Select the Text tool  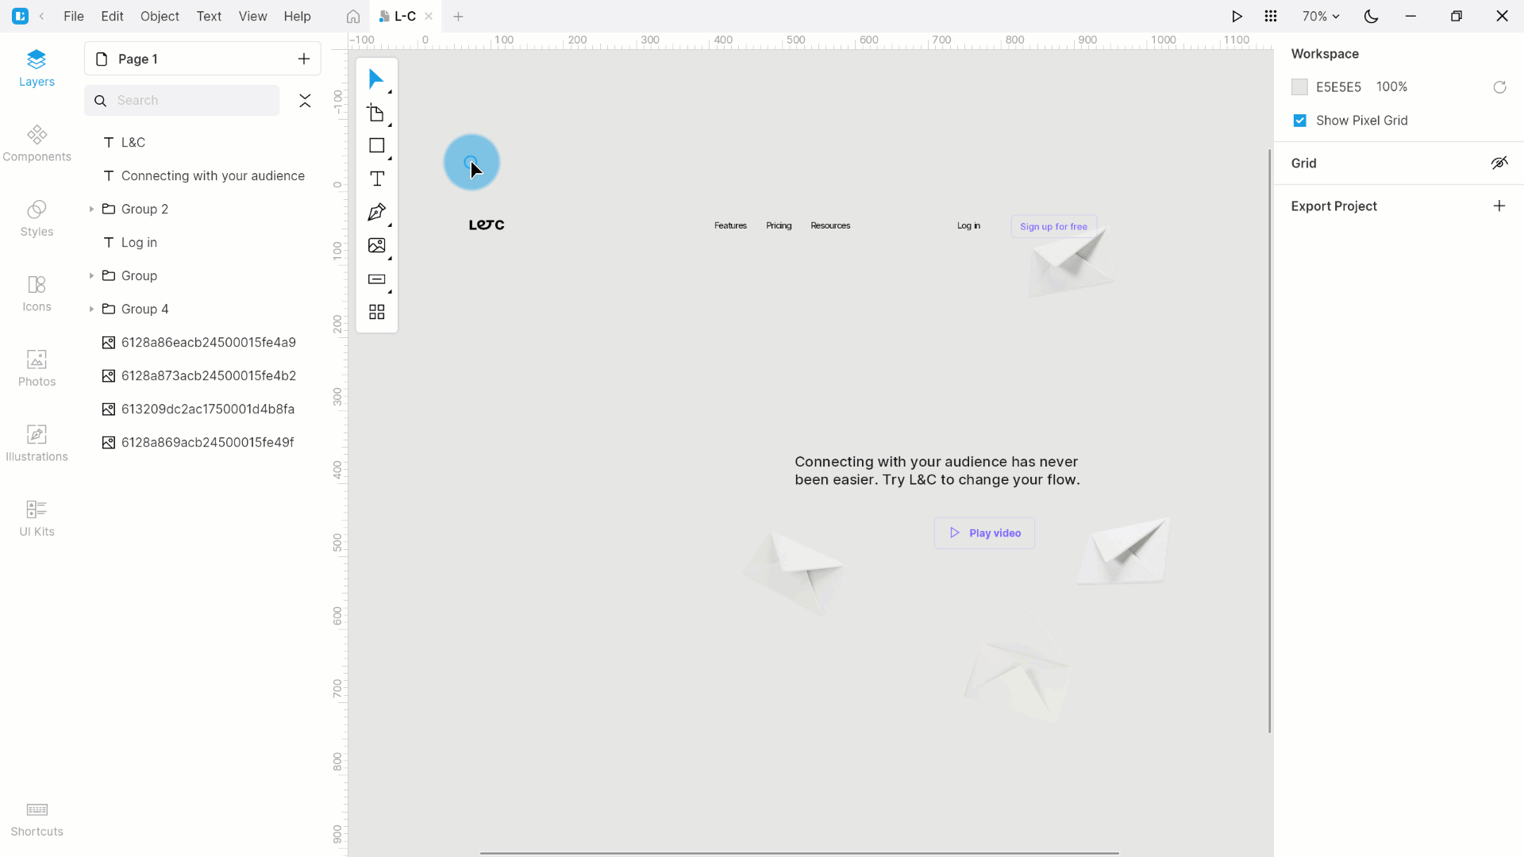(x=379, y=180)
